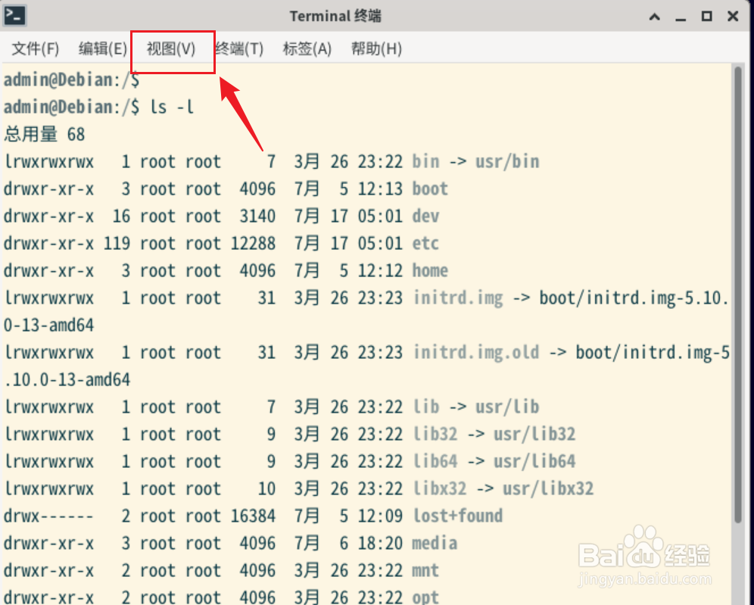Viewport: 754px width, 605px height.
Task: Maximize the Terminal window
Action: coord(707,16)
